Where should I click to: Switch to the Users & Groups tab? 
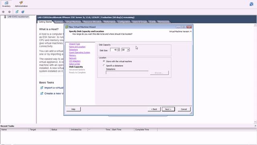pyautogui.click(x=139, y=22)
